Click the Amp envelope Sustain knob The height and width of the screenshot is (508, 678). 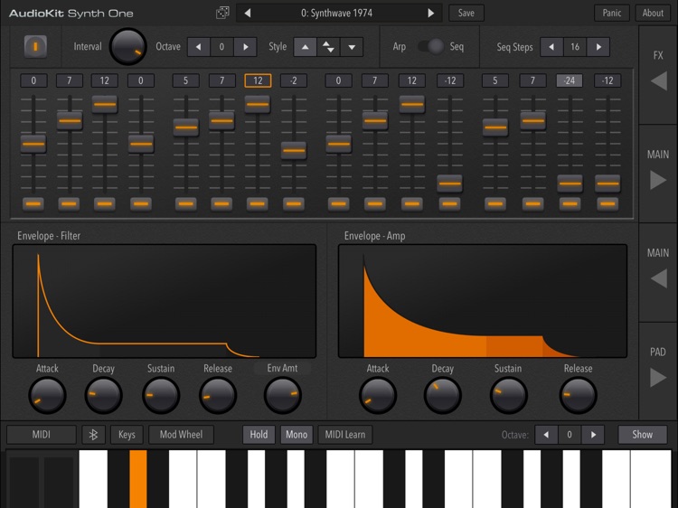tap(508, 395)
